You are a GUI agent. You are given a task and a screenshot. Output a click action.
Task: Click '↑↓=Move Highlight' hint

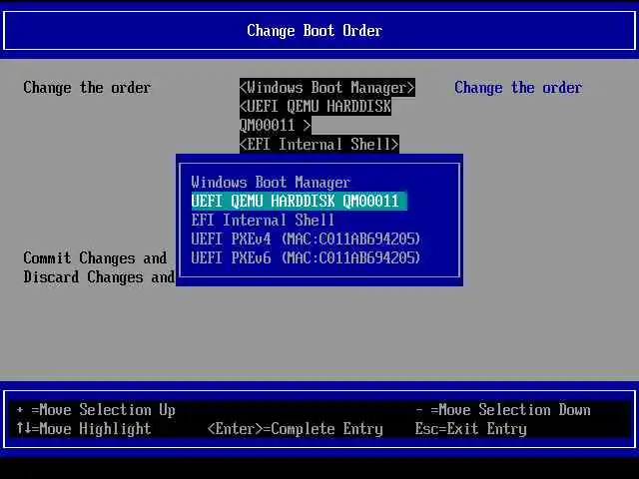coord(84,428)
